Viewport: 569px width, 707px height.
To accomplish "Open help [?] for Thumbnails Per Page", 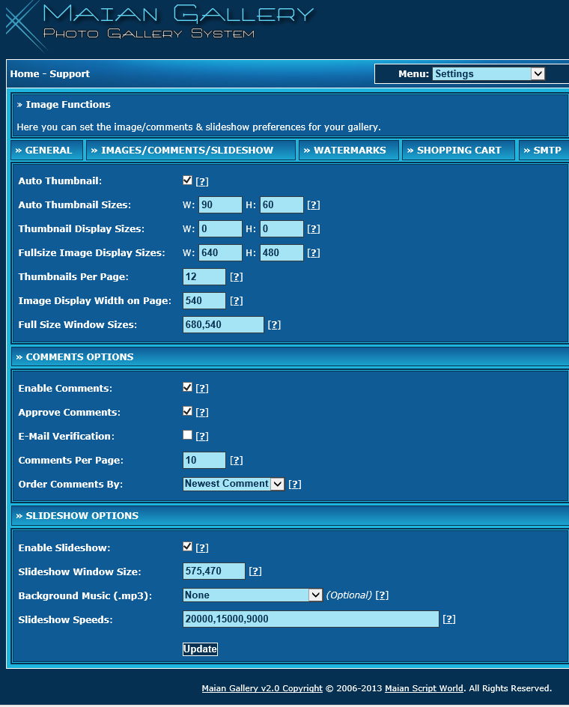I will [236, 277].
